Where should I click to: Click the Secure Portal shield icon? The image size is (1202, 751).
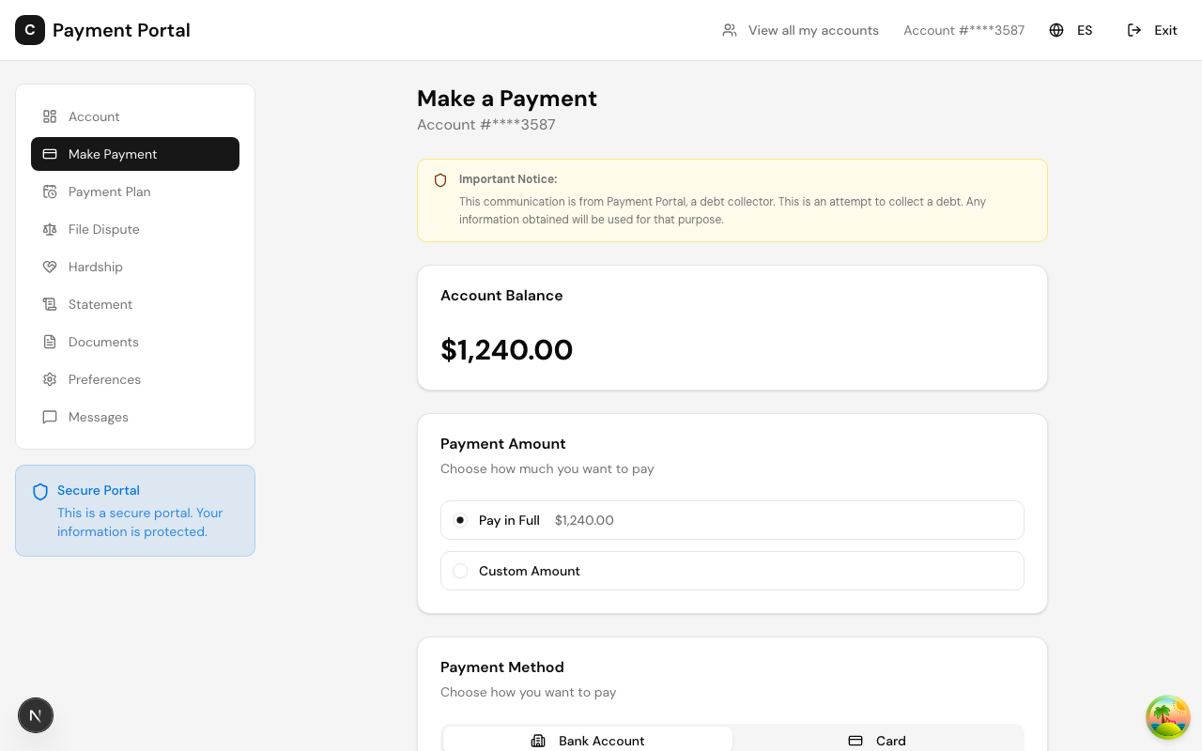[40, 492]
